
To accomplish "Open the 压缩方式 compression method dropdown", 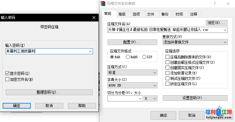I will pos(154,72).
